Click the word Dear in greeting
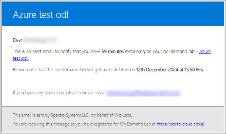 pyautogui.click(x=18, y=40)
